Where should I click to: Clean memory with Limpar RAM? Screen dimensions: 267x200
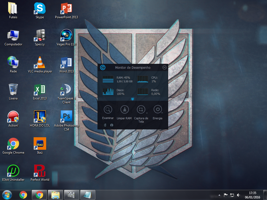[124, 110]
